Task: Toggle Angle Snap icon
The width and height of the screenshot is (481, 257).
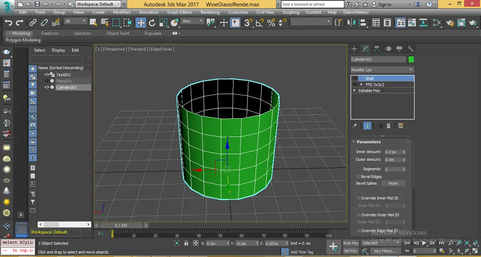Action: pos(260,23)
